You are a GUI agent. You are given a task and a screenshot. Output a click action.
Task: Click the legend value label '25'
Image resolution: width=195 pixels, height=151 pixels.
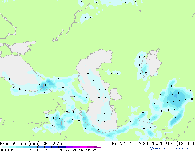pyautogui.click(x=60, y=150)
